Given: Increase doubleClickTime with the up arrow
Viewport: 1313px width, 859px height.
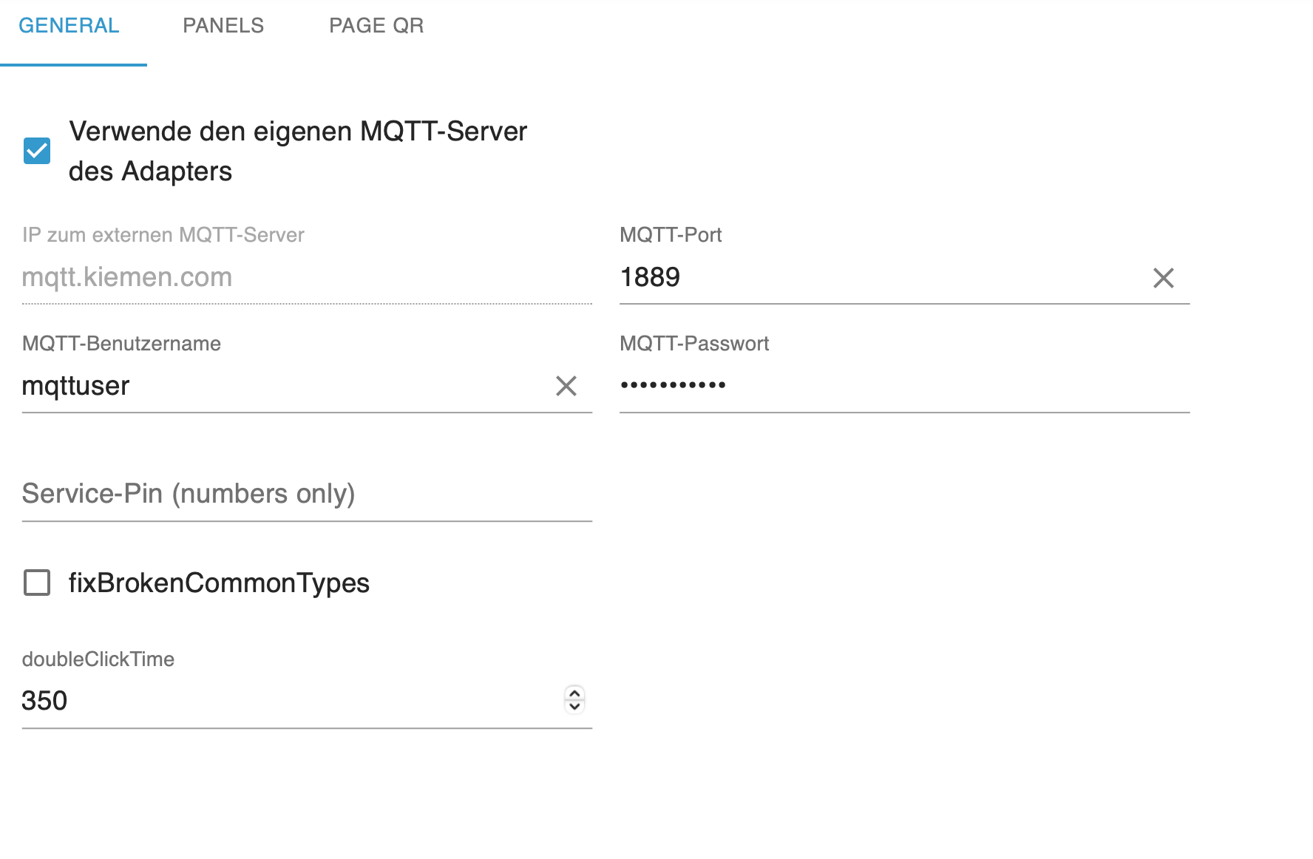Looking at the screenshot, I should pos(574,693).
